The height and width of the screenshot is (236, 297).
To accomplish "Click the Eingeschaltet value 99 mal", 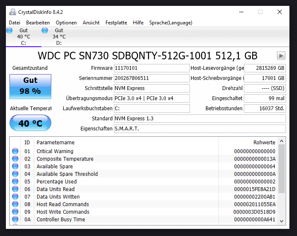I will click(265, 98).
